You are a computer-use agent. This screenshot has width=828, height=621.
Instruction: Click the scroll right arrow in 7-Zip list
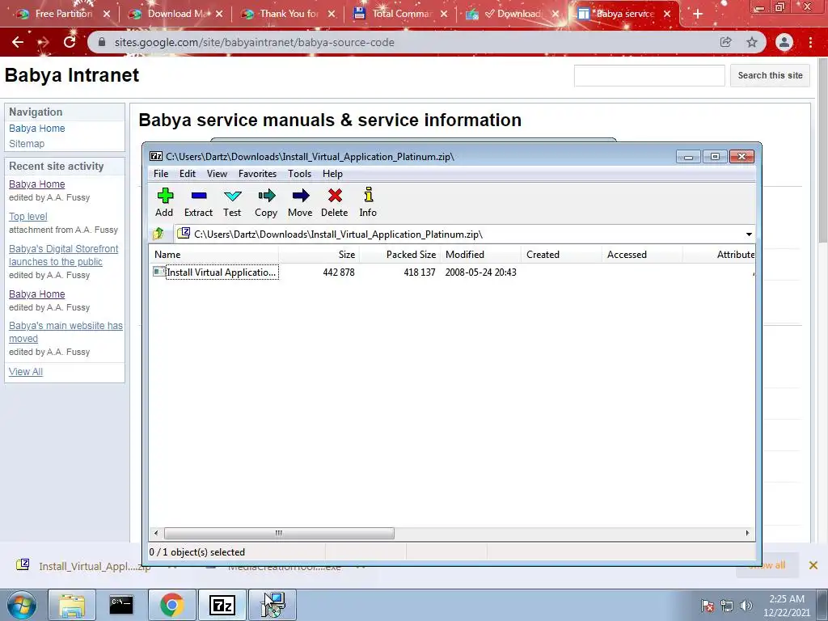747,534
